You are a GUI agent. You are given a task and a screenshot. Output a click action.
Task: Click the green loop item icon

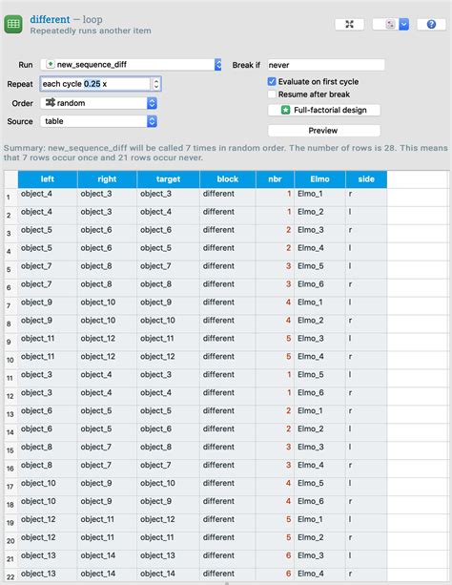[x=13, y=24]
